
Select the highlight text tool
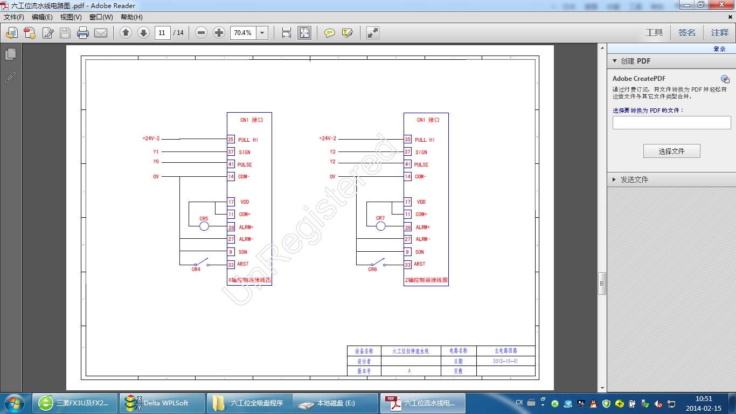pyautogui.click(x=347, y=33)
